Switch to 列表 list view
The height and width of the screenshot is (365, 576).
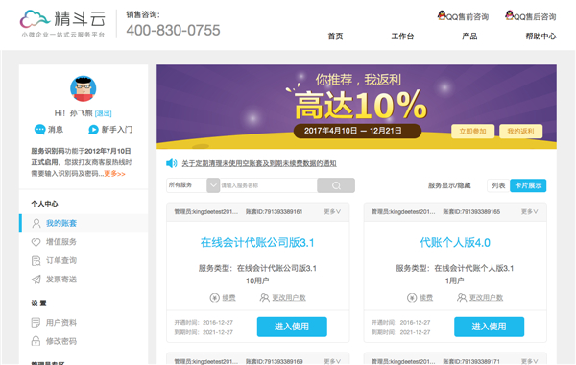pos(498,185)
